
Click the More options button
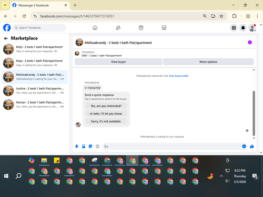click(x=208, y=62)
